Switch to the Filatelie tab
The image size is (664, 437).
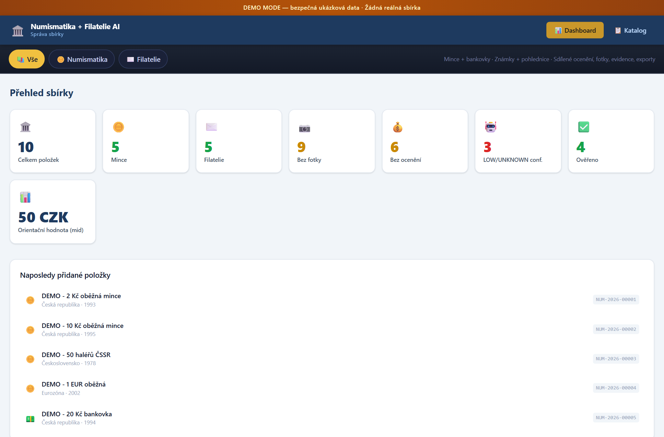pyautogui.click(x=143, y=59)
